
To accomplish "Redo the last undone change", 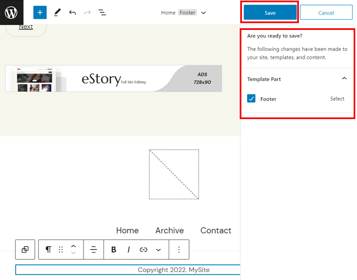I will (87, 12).
